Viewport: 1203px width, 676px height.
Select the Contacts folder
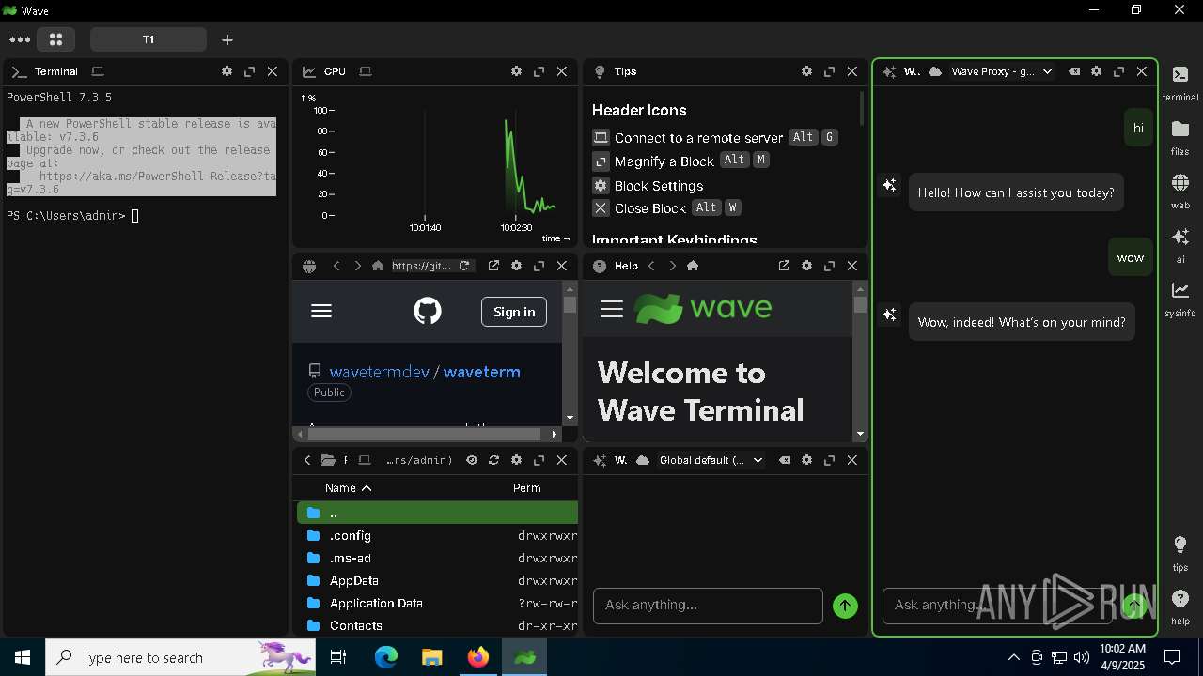pyautogui.click(x=437, y=625)
